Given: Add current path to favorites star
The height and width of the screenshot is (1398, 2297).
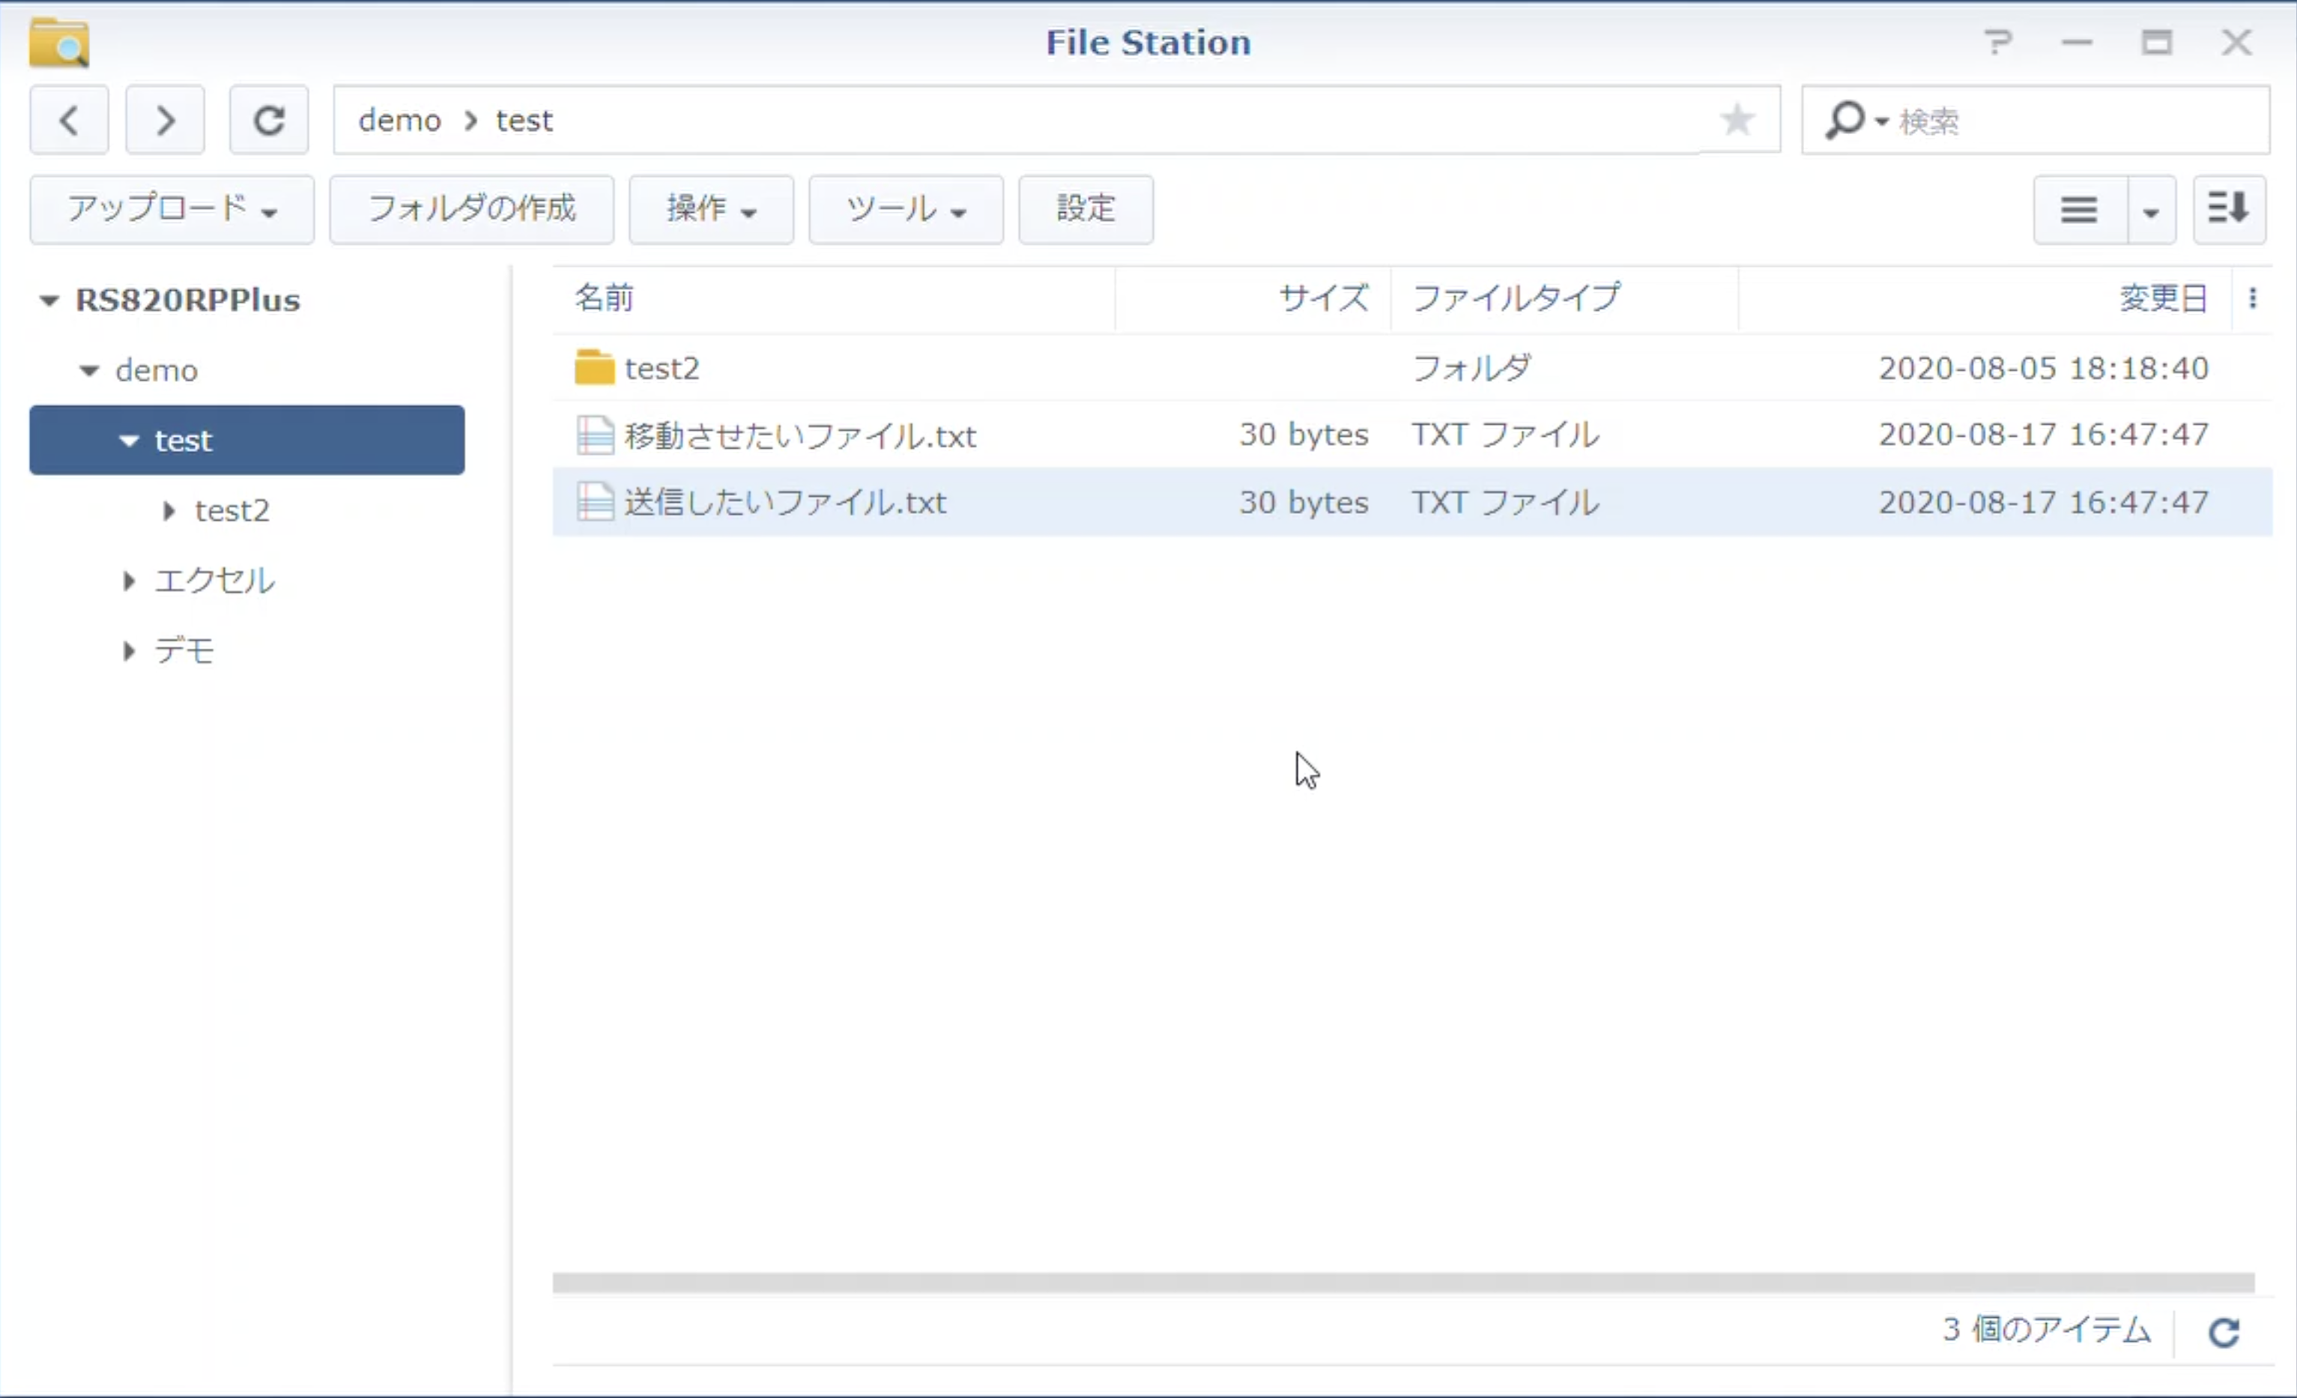Looking at the screenshot, I should [1737, 119].
